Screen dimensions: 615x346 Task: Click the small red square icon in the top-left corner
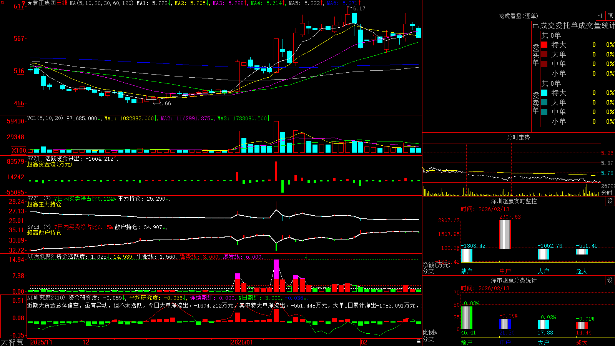(2, 2)
